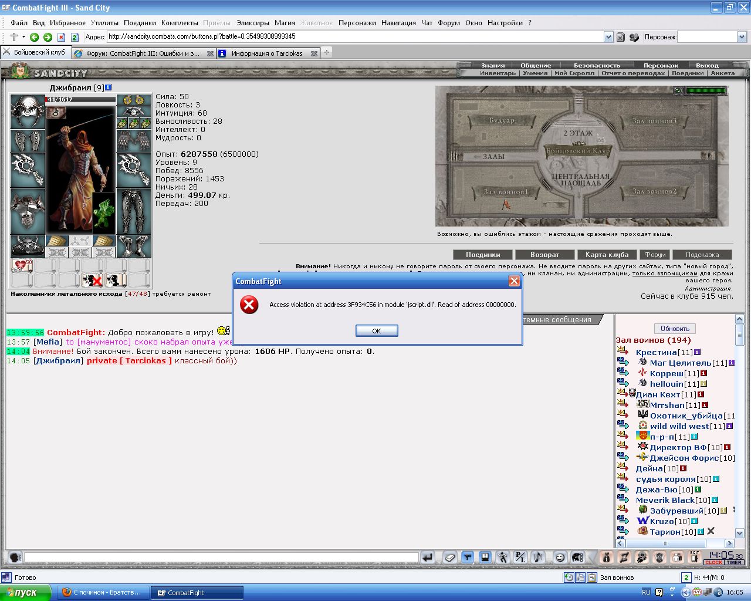Image resolution: width=751 pixels, height=601 pixels.
Task: Click the Карта клуба button
Action: coord(607,255)
